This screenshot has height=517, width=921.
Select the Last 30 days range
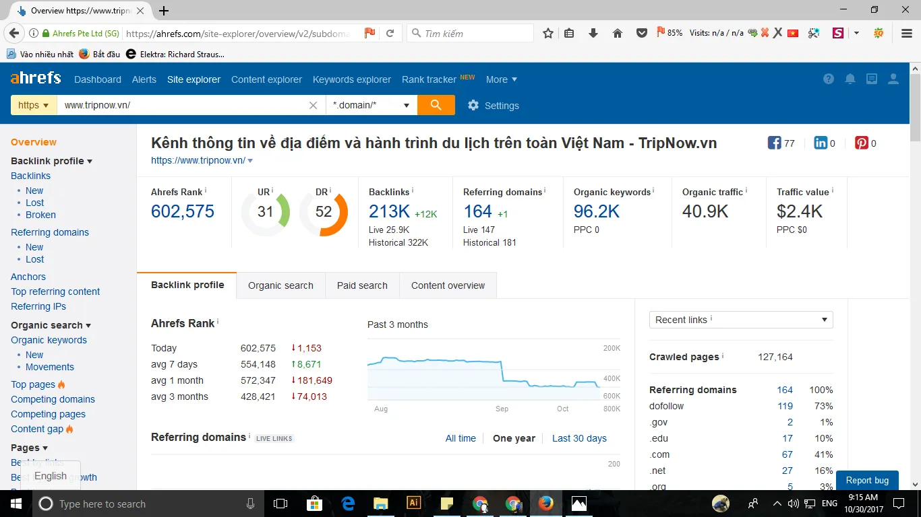pos(579,438)
